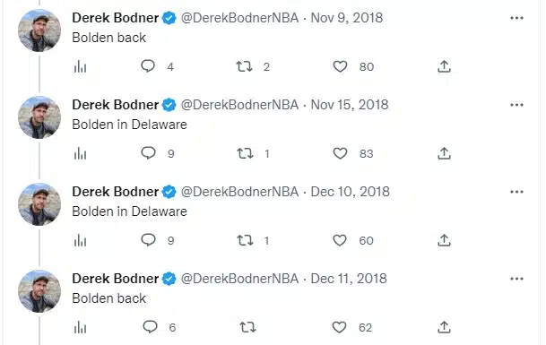
Task: Open profile picture on the Dec 10 tweet
Action: [x=39, y=204]
